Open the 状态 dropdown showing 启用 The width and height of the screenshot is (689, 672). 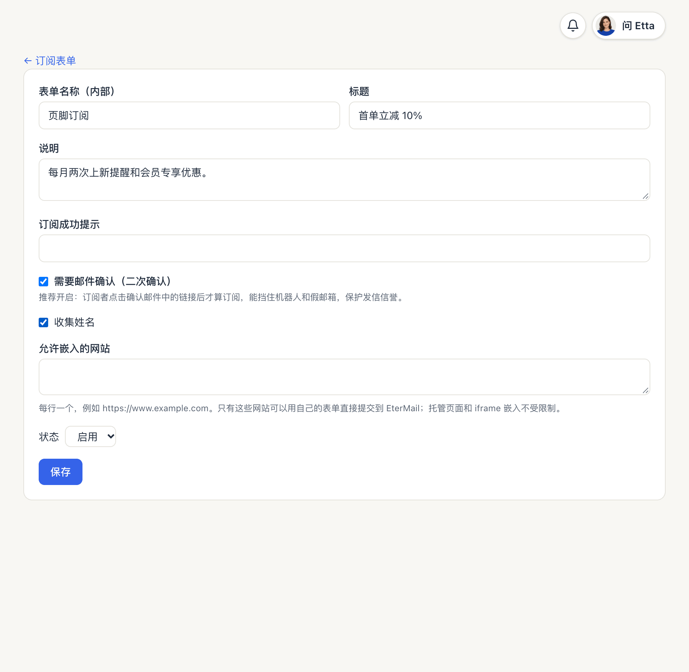(x=91, y=436)
